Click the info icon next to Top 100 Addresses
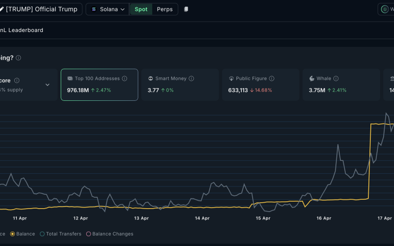Image resolution: width=394 pixels, height=246 pixels. pyautogui.click(x=125, y=79)
